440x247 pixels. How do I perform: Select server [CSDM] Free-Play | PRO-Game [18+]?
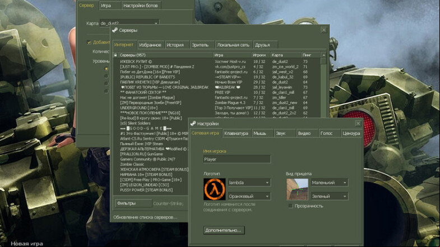[x=151, y=180]
